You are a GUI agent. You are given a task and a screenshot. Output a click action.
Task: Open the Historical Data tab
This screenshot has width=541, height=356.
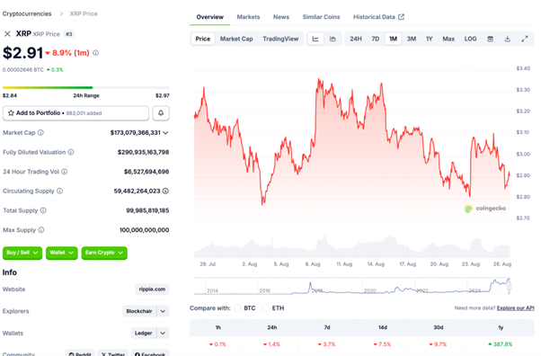tap(378, 17)
